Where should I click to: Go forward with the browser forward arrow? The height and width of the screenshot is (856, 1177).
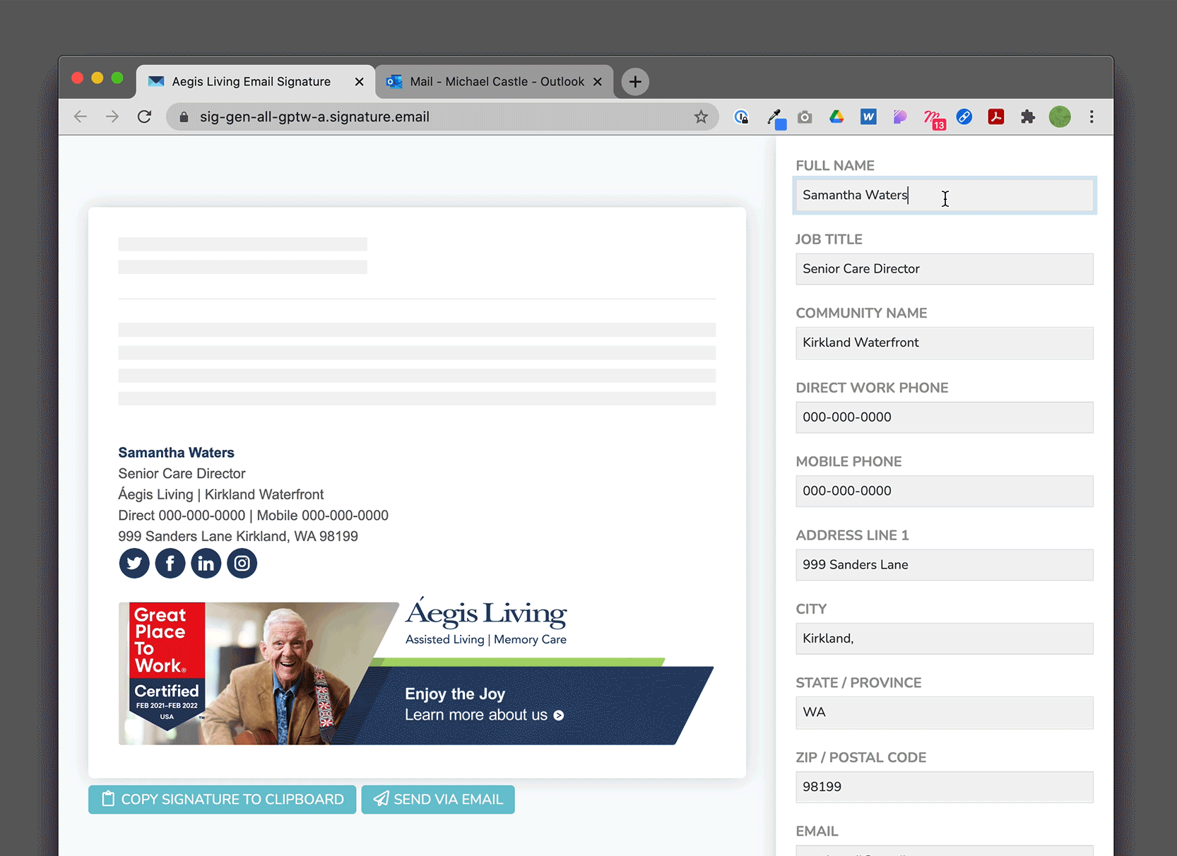click(x=112, y=117)
